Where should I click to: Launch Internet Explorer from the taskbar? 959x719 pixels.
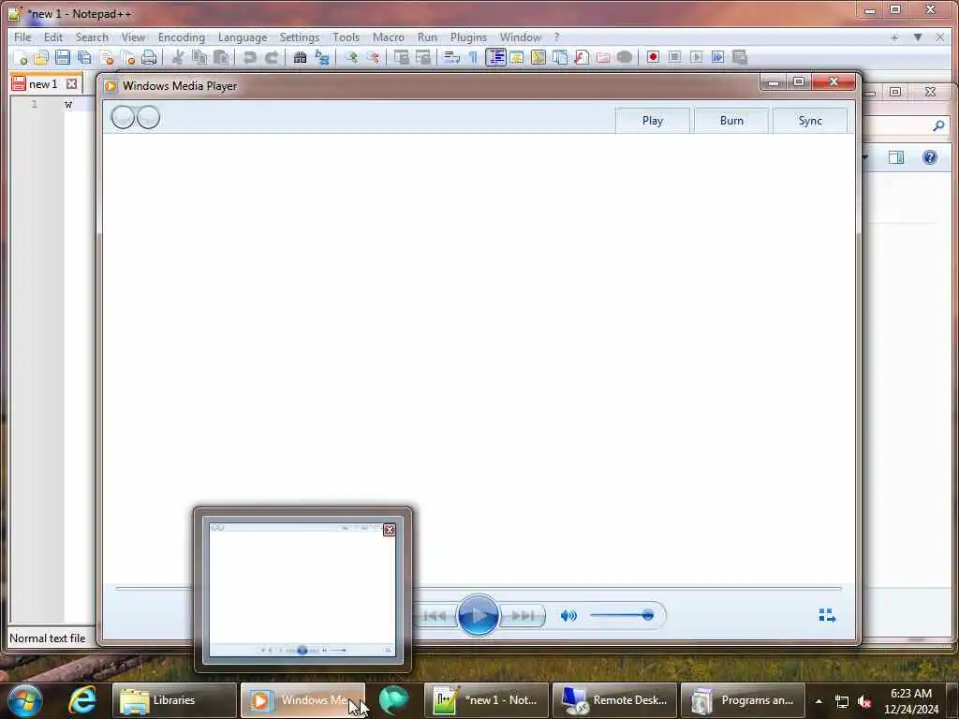pyautogui.click(x=82, y=700)
